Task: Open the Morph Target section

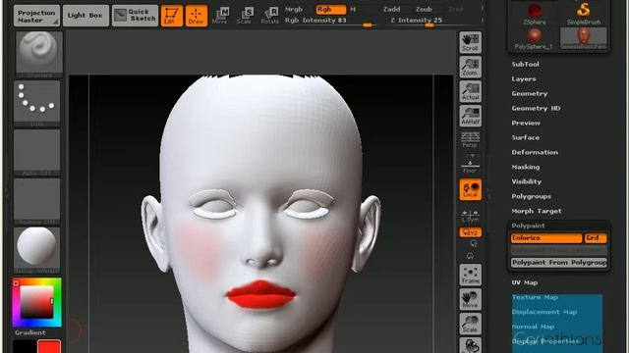Action: [x=537, y=211]
